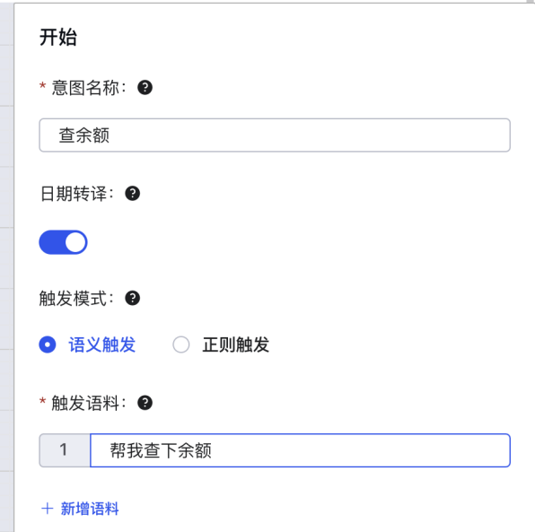Click the 正则触发 label text
This screenshot has width=535, height=532.
tap(236, 344)
